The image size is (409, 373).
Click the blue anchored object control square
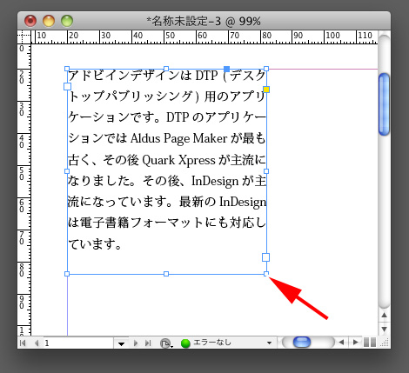click(x=227, y=69)
